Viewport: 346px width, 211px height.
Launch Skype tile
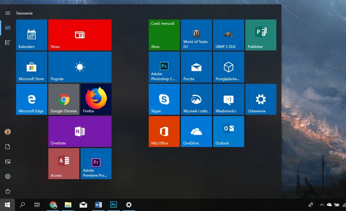[x=164, y=99]
